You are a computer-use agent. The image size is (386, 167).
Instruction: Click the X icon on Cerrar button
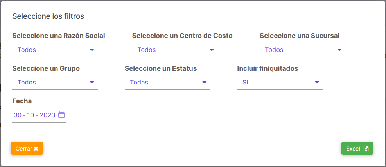pos(36,149)
